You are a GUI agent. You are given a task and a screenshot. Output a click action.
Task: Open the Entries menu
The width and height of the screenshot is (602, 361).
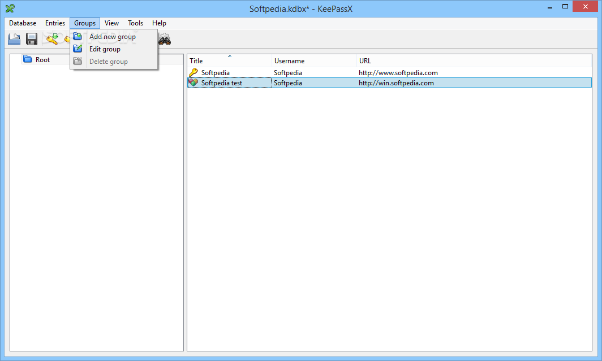55,23
